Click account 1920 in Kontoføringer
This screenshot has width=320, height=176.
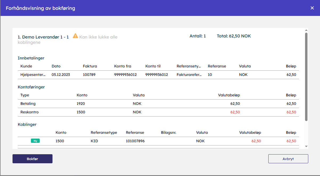(x=81, y=104)
